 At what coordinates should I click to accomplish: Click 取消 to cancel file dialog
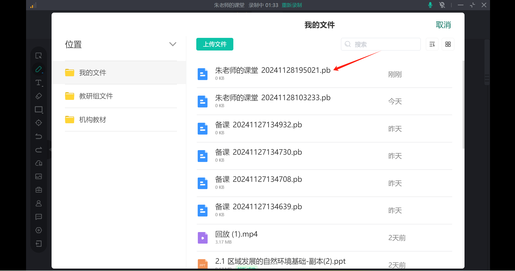pyautogui.click(x=443, y=25)
